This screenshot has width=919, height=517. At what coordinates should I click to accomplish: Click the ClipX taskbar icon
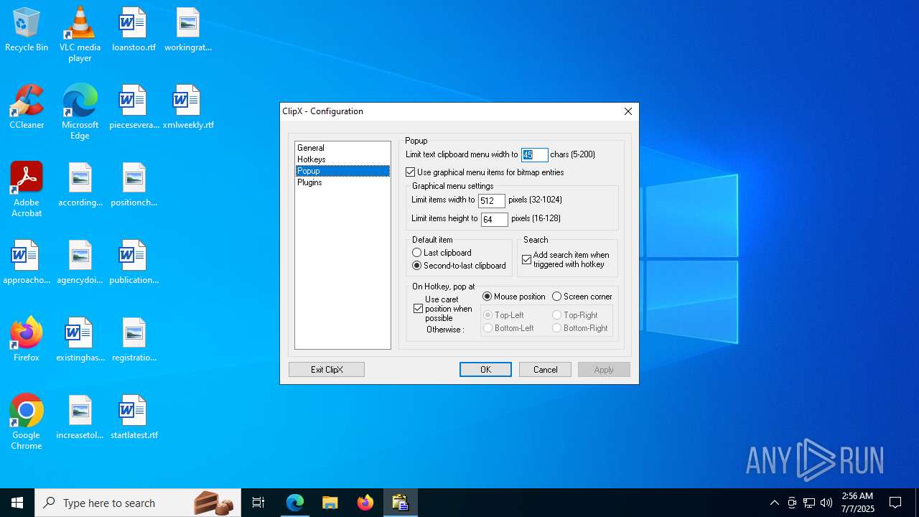[400, 503]
